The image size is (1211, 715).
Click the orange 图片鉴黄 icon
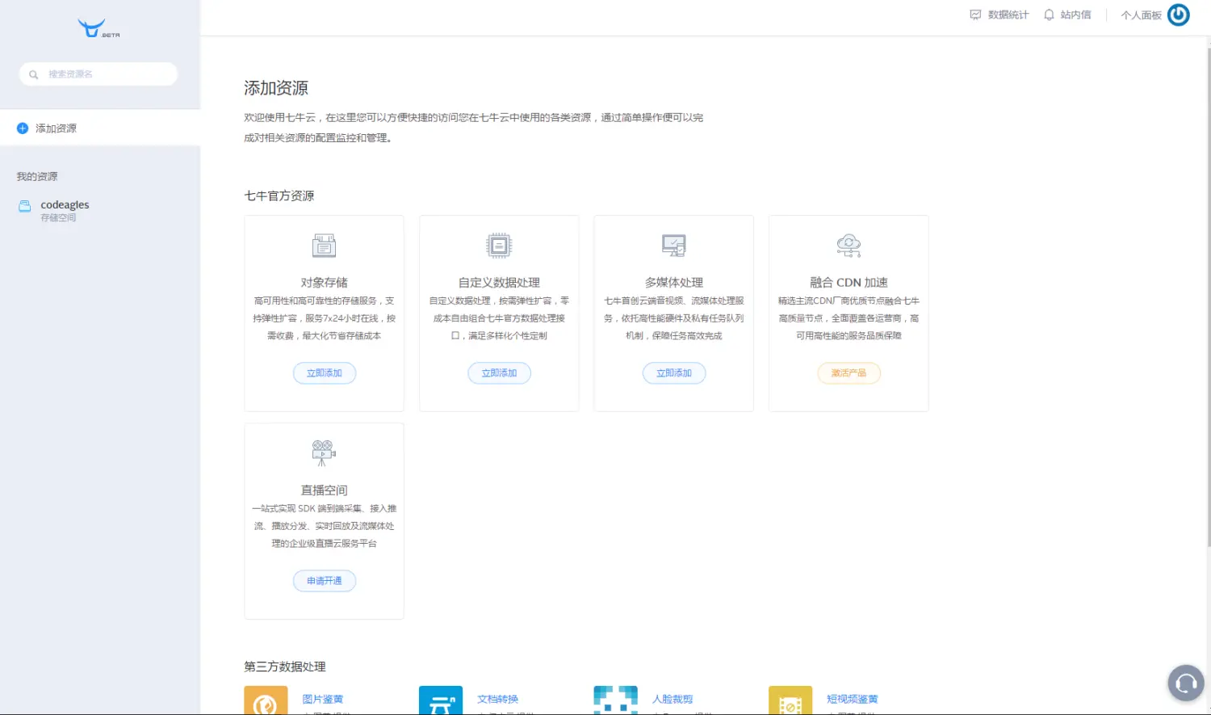266,700
